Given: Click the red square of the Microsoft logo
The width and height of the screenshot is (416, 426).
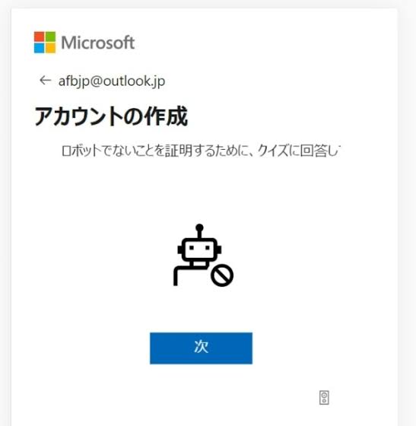Looking at the screenshot, I should [x=39, y=37].
